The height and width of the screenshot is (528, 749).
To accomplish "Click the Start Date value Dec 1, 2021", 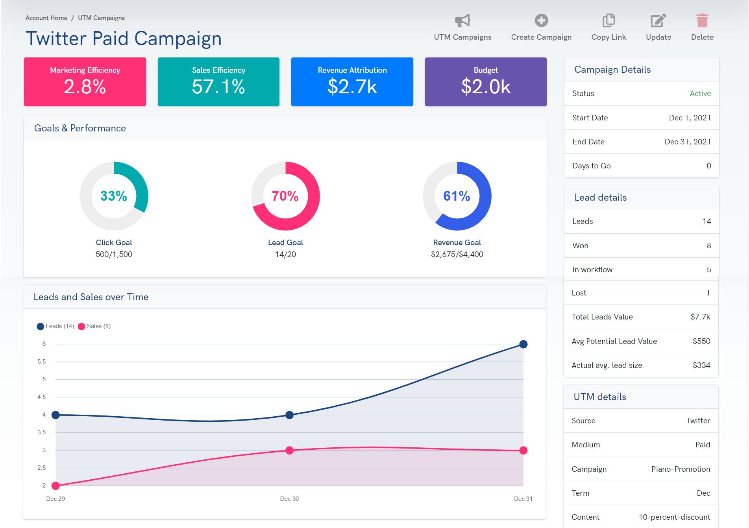I will point(690,118).
